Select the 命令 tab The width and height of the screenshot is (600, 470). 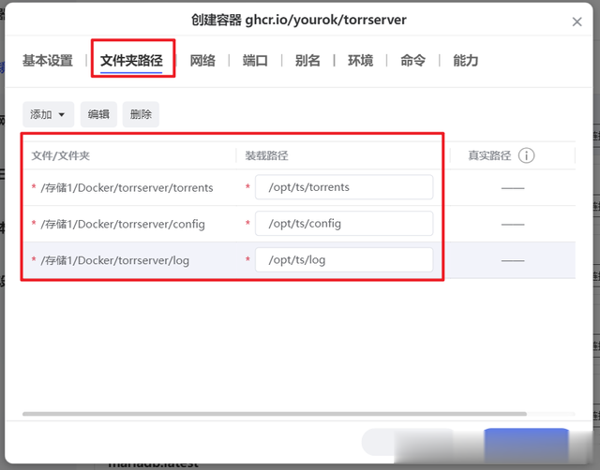tap(412, 60)
